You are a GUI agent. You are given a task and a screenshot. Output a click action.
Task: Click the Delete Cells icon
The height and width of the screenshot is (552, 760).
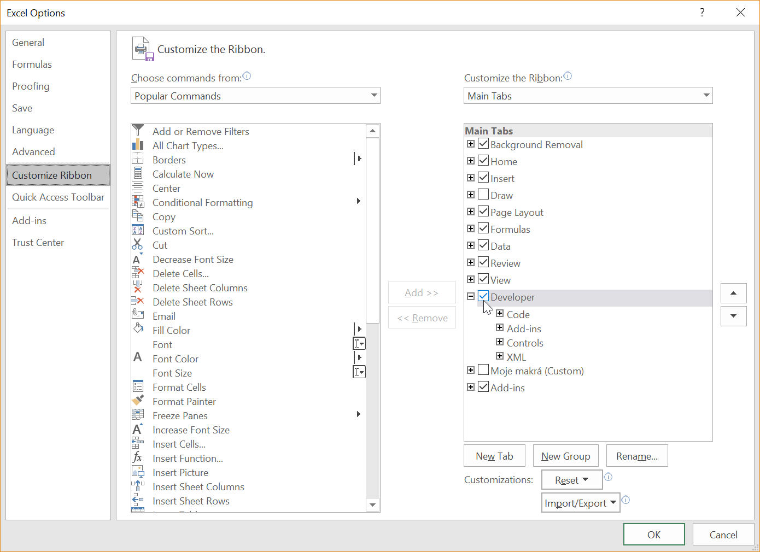coord(138,273)
